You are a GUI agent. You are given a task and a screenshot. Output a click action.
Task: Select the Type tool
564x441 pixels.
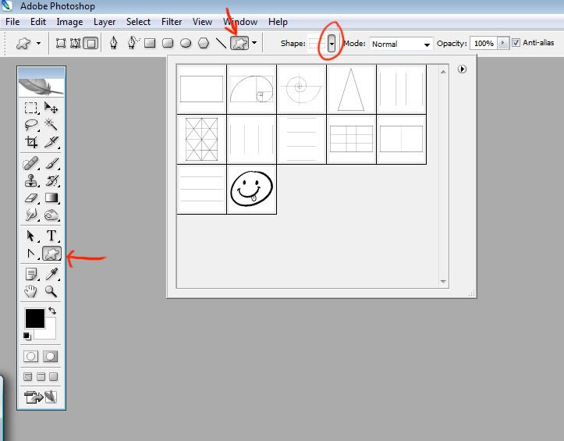pyautogui.click(x=51, y=237)
